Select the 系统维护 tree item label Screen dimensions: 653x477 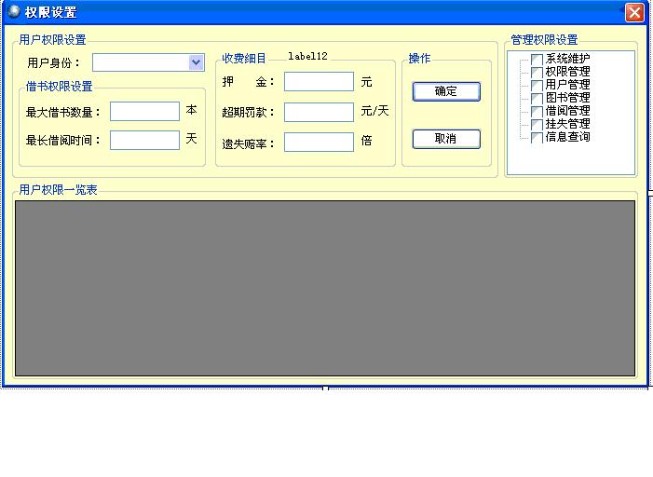[567, 59]
